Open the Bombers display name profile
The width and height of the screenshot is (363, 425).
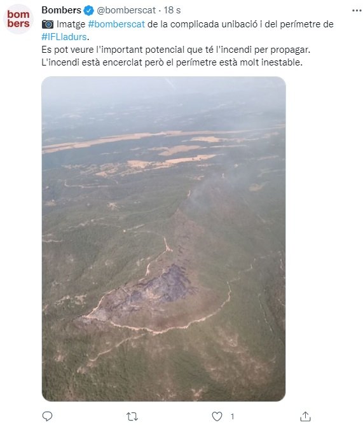(62, 10)
